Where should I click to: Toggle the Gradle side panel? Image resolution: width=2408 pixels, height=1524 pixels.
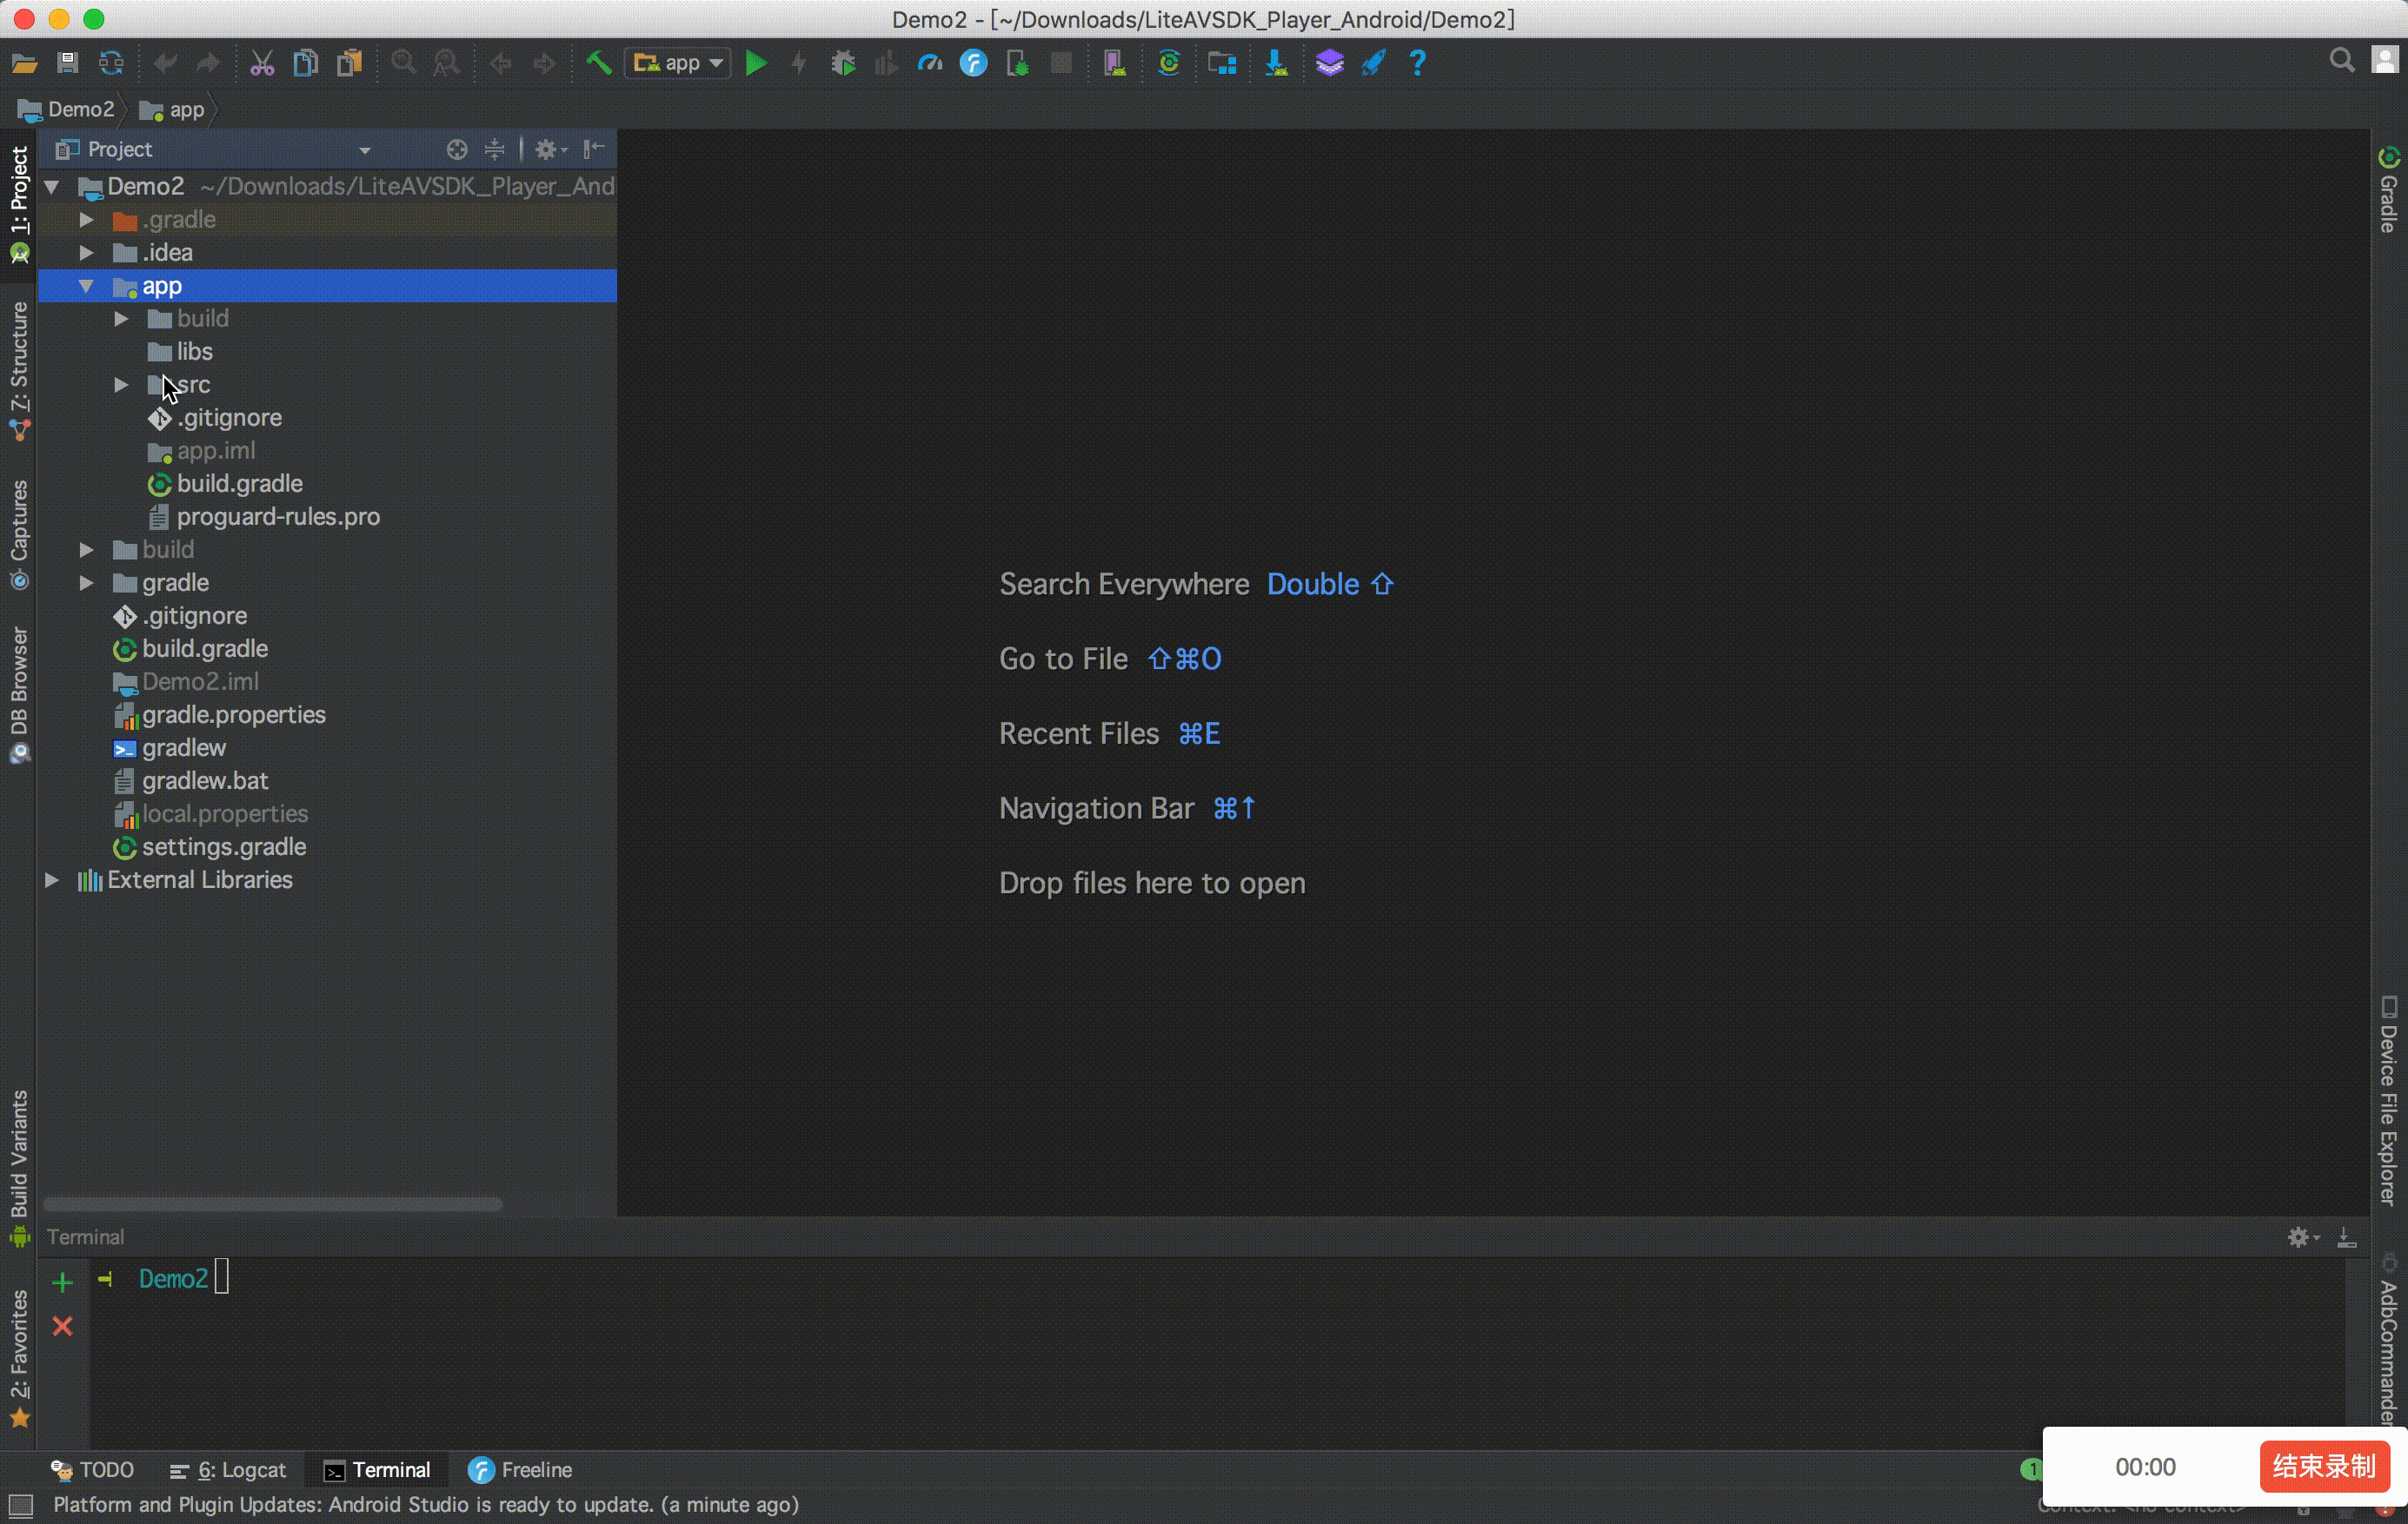tap(2388, 192)
